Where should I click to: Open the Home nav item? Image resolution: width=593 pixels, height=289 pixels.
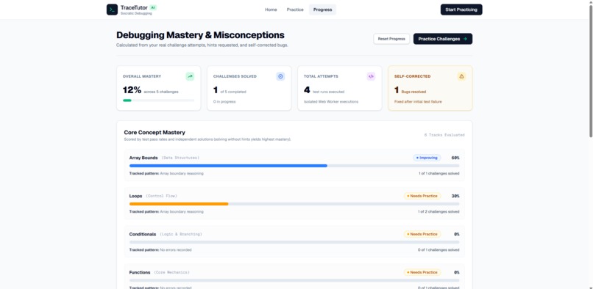coord(271,10)
